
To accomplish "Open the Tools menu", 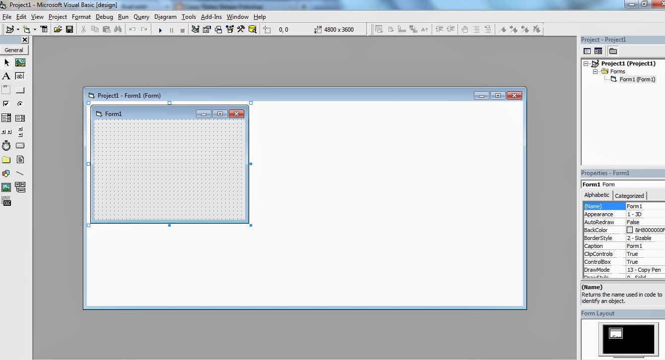I will [189, 17].
